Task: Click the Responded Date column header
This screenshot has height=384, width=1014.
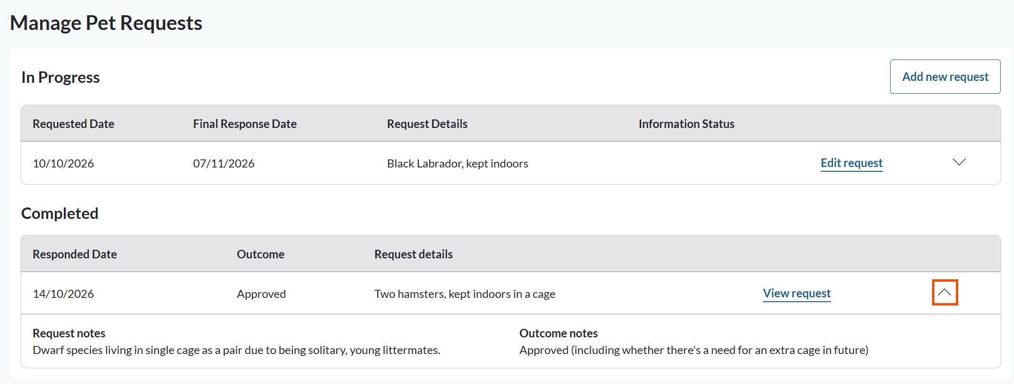Action: [x=75, y=254]
